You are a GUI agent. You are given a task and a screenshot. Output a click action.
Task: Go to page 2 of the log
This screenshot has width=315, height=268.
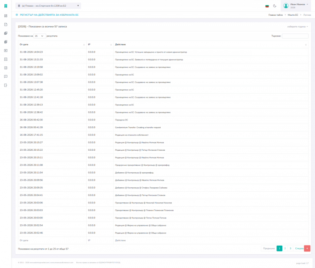[285, 249]
